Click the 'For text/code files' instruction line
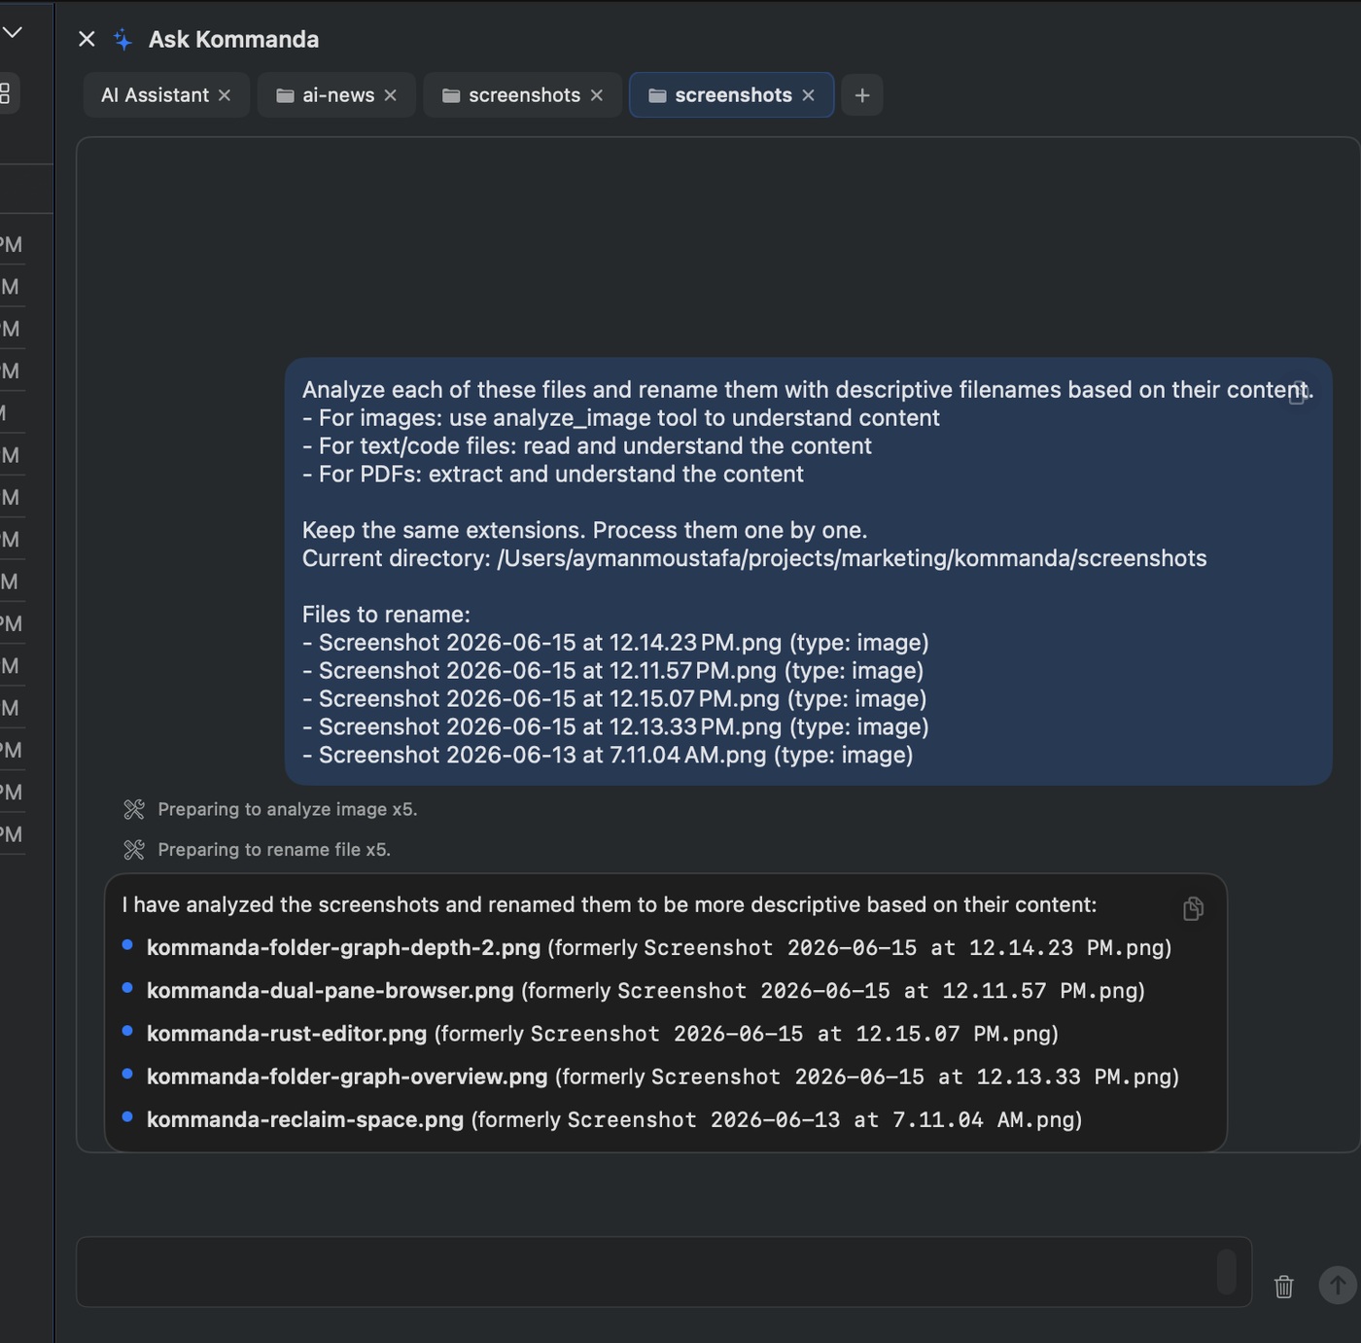1361x1343 pixels. coord(587,445)
